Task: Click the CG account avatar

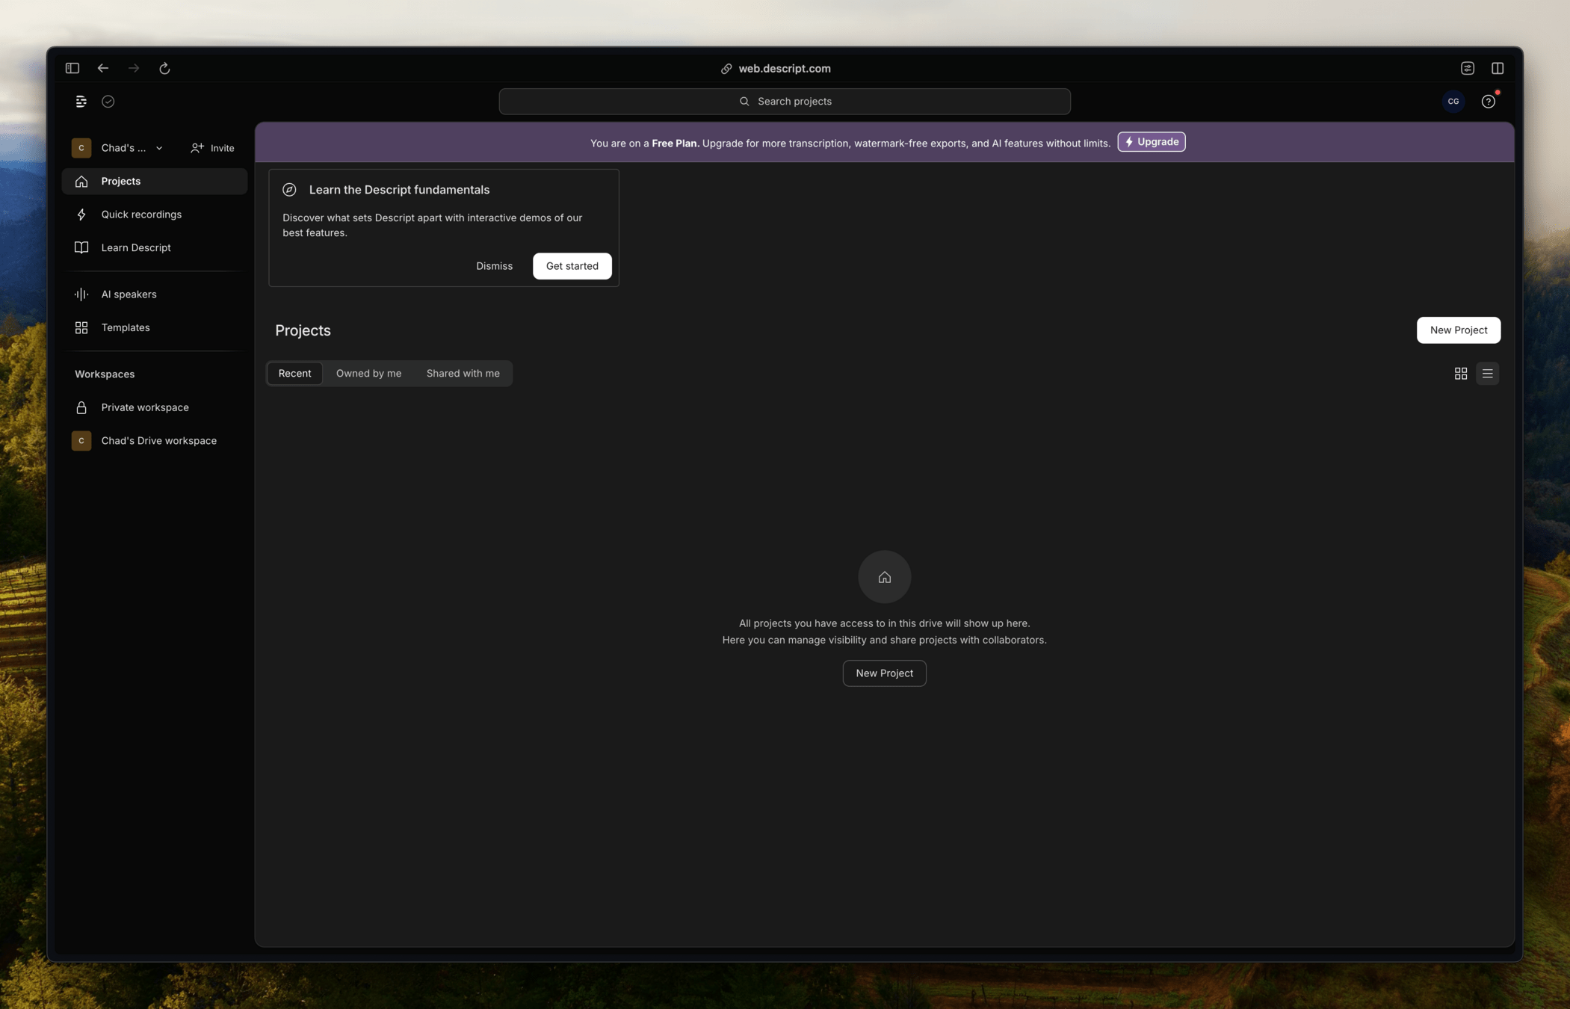Action: 1453,101
